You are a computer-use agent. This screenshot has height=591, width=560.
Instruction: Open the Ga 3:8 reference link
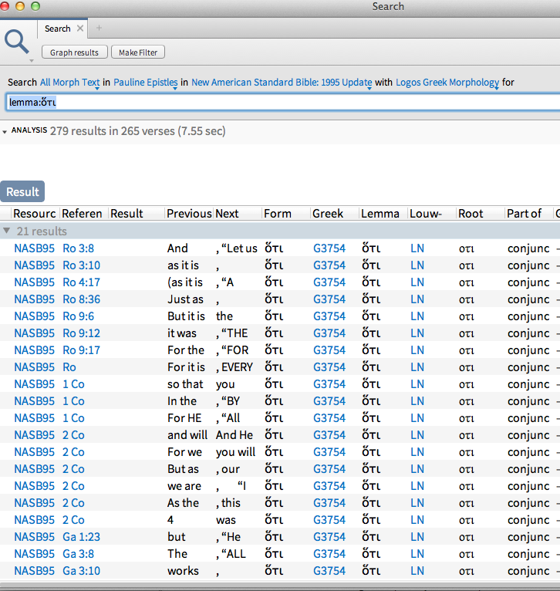pos(78,554)
